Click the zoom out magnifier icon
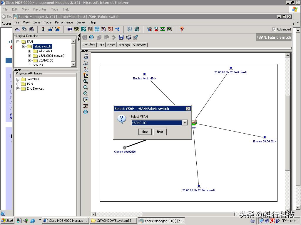Screen dimensions: 301x225 (86, 88)
